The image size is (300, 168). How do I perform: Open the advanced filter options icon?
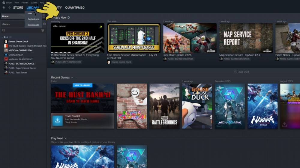coord(43,30)
